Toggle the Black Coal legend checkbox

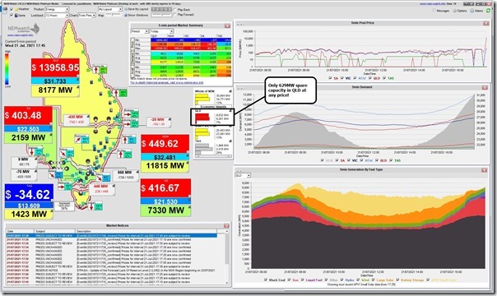tap(266, 280)
